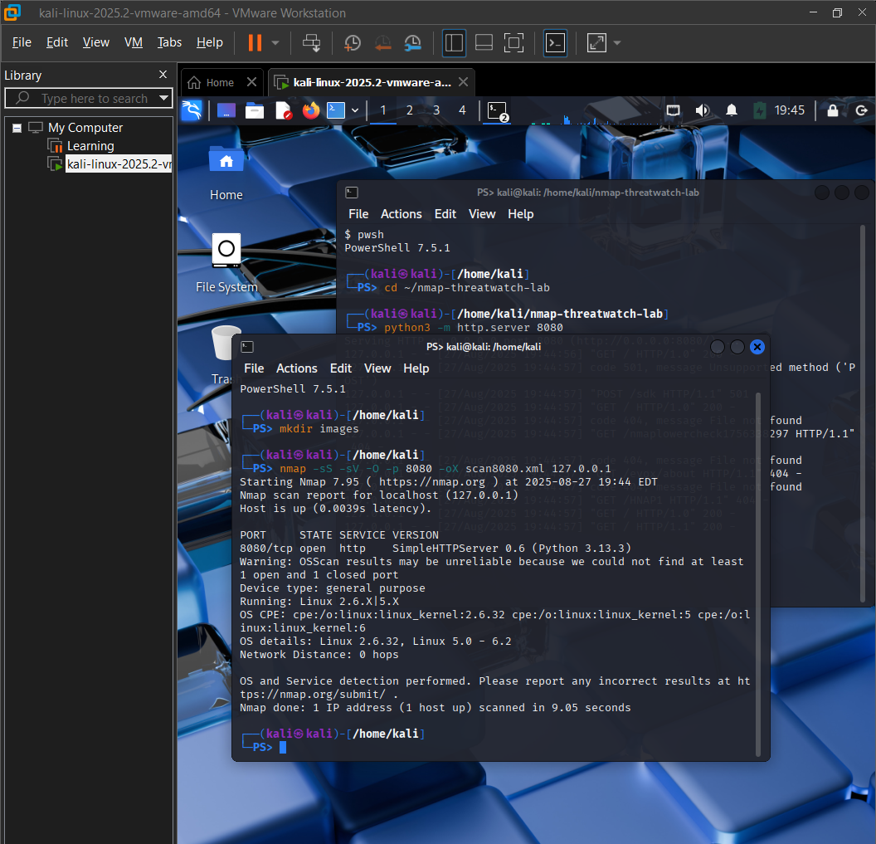Open the VMware Tabs menu
This screenshot has height=844, width=876.
169,42
